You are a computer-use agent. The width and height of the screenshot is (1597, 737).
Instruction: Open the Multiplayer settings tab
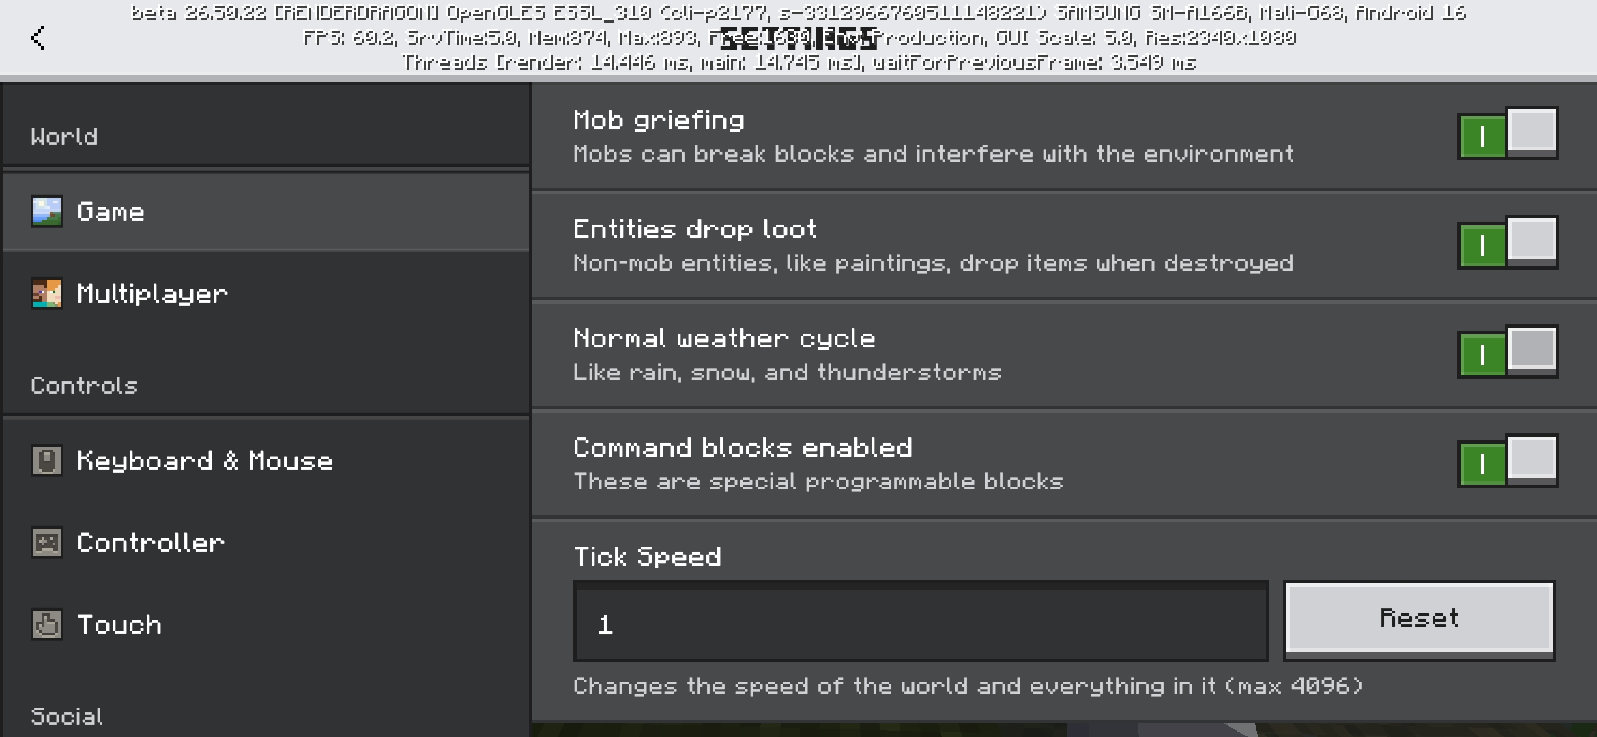pos(266,293)
